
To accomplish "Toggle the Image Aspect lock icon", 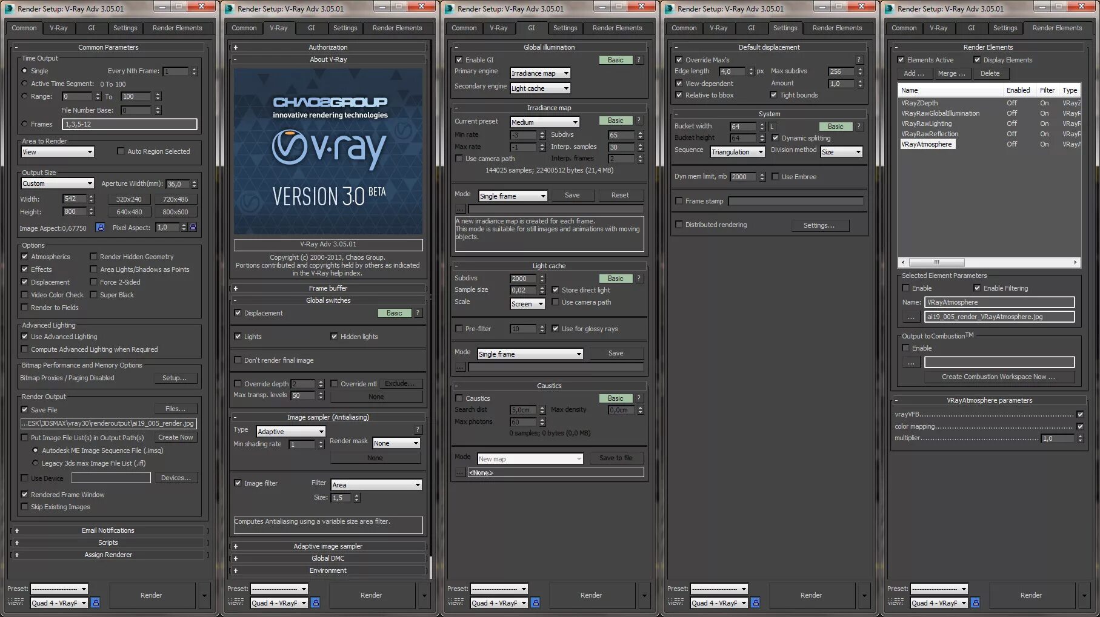I will click(x=101, y=228).
